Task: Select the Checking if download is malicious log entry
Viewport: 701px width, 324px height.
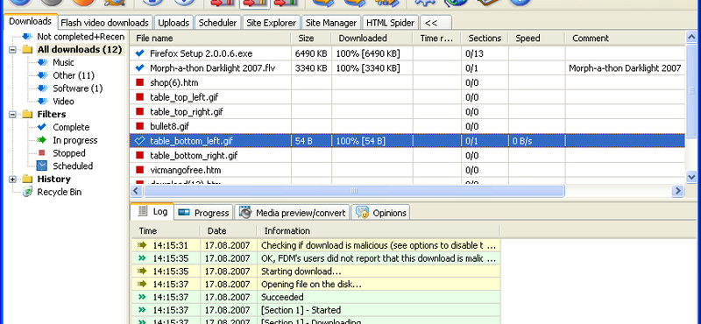Action: click(x=316, y=245)
